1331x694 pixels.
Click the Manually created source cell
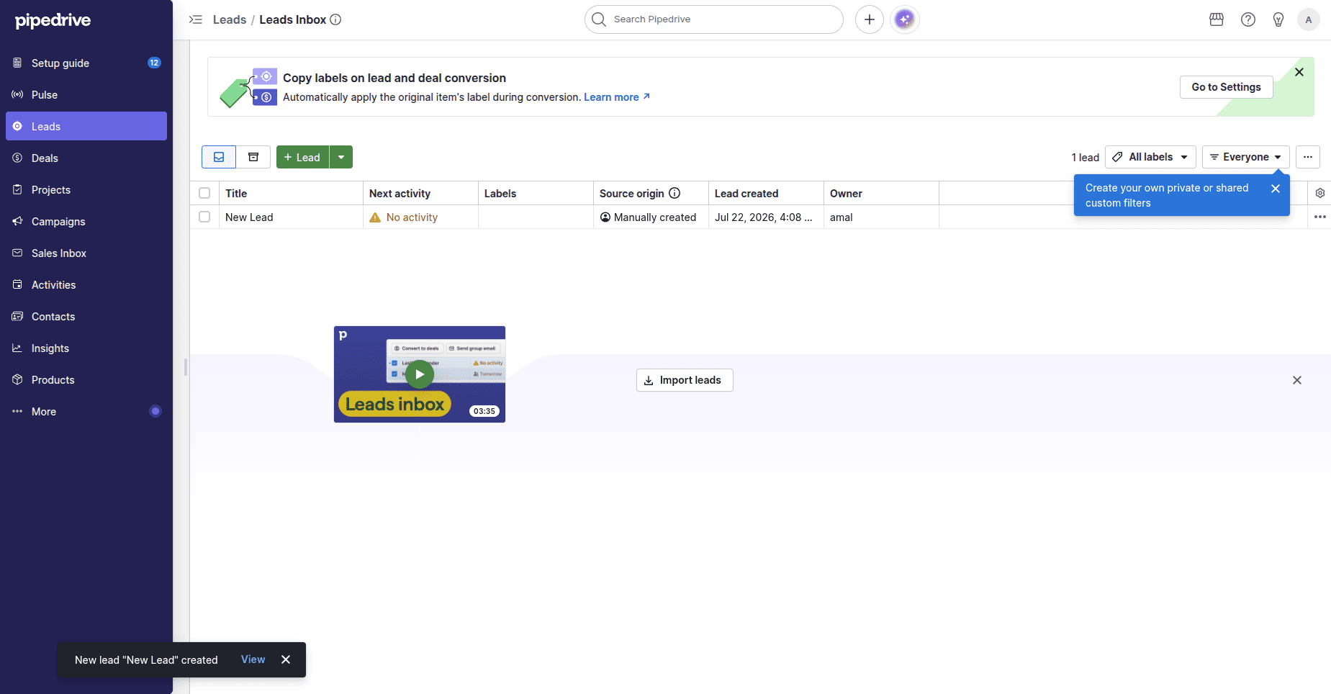(x=651, y=217)
